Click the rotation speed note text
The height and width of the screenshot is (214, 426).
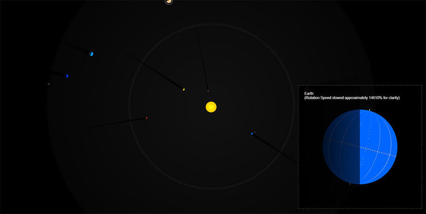point(352,98)
